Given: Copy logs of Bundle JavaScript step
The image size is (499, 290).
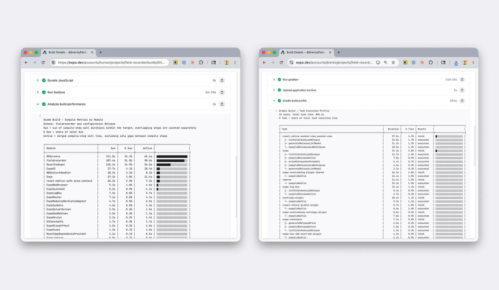Looking at the screenshot, I should (x=222, y=80).
